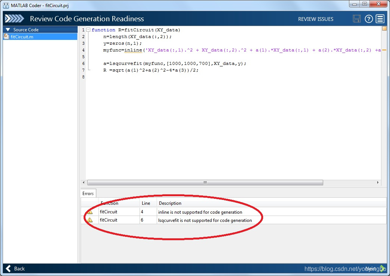Collapse the function code fold on line 1
Image resolution: width=390 pixels, height=276 pixels.
point(88,30)
